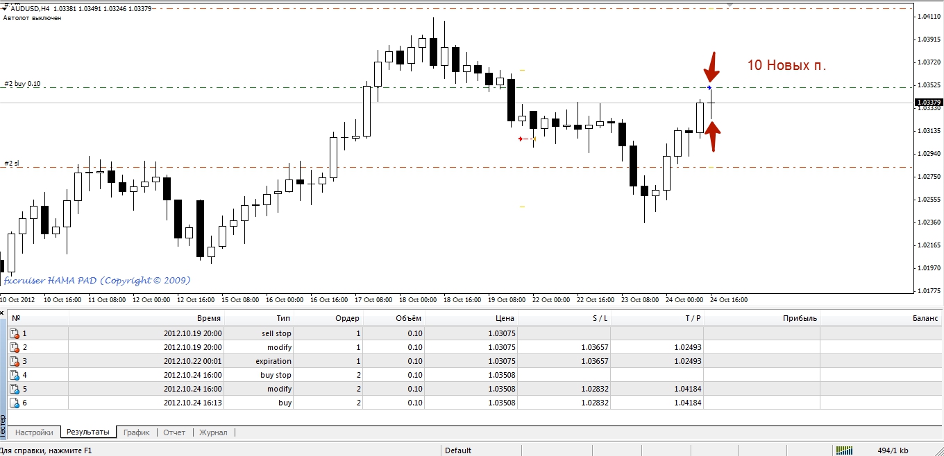Image resolution: width=944 pixels, height=456 pixels.
Task: Open the Отчет tab
Action: 174,432
